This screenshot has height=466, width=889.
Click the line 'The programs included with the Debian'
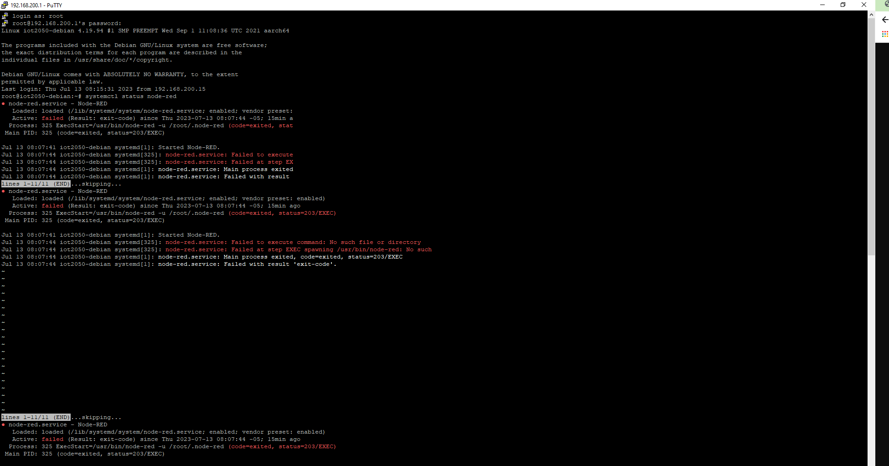pyautogui.click(x=134, y=45)
